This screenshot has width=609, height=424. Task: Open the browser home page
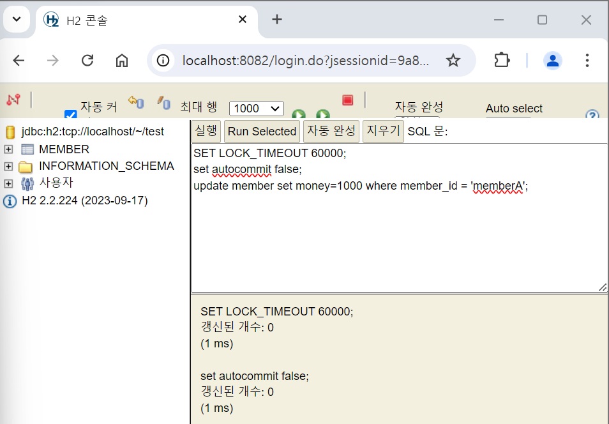121,60
